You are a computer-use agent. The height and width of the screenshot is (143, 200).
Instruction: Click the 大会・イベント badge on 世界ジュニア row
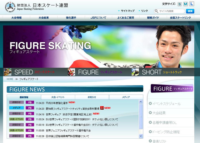click(17, 130)
